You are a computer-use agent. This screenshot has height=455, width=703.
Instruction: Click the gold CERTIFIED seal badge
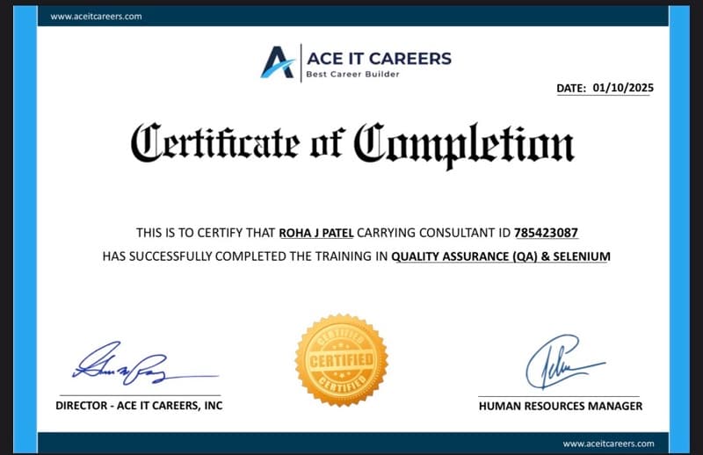342,360
